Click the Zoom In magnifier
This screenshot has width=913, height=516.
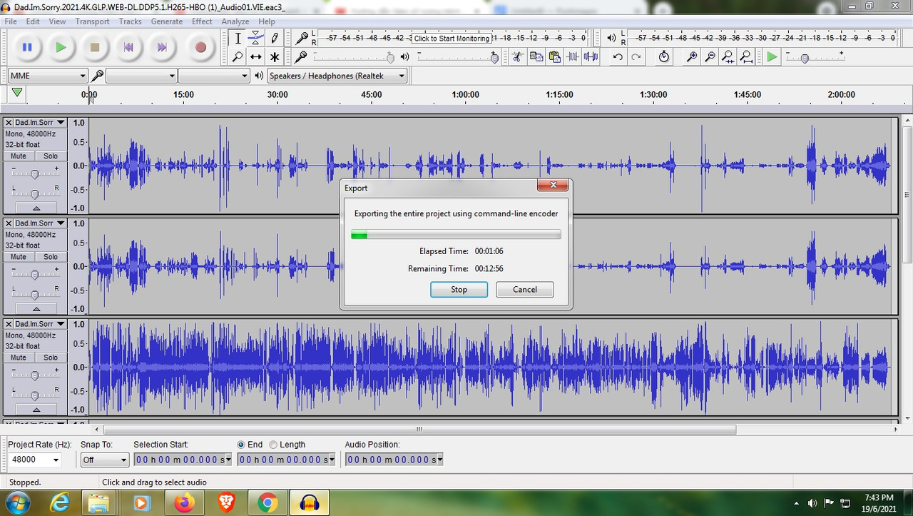coord(691,56)
